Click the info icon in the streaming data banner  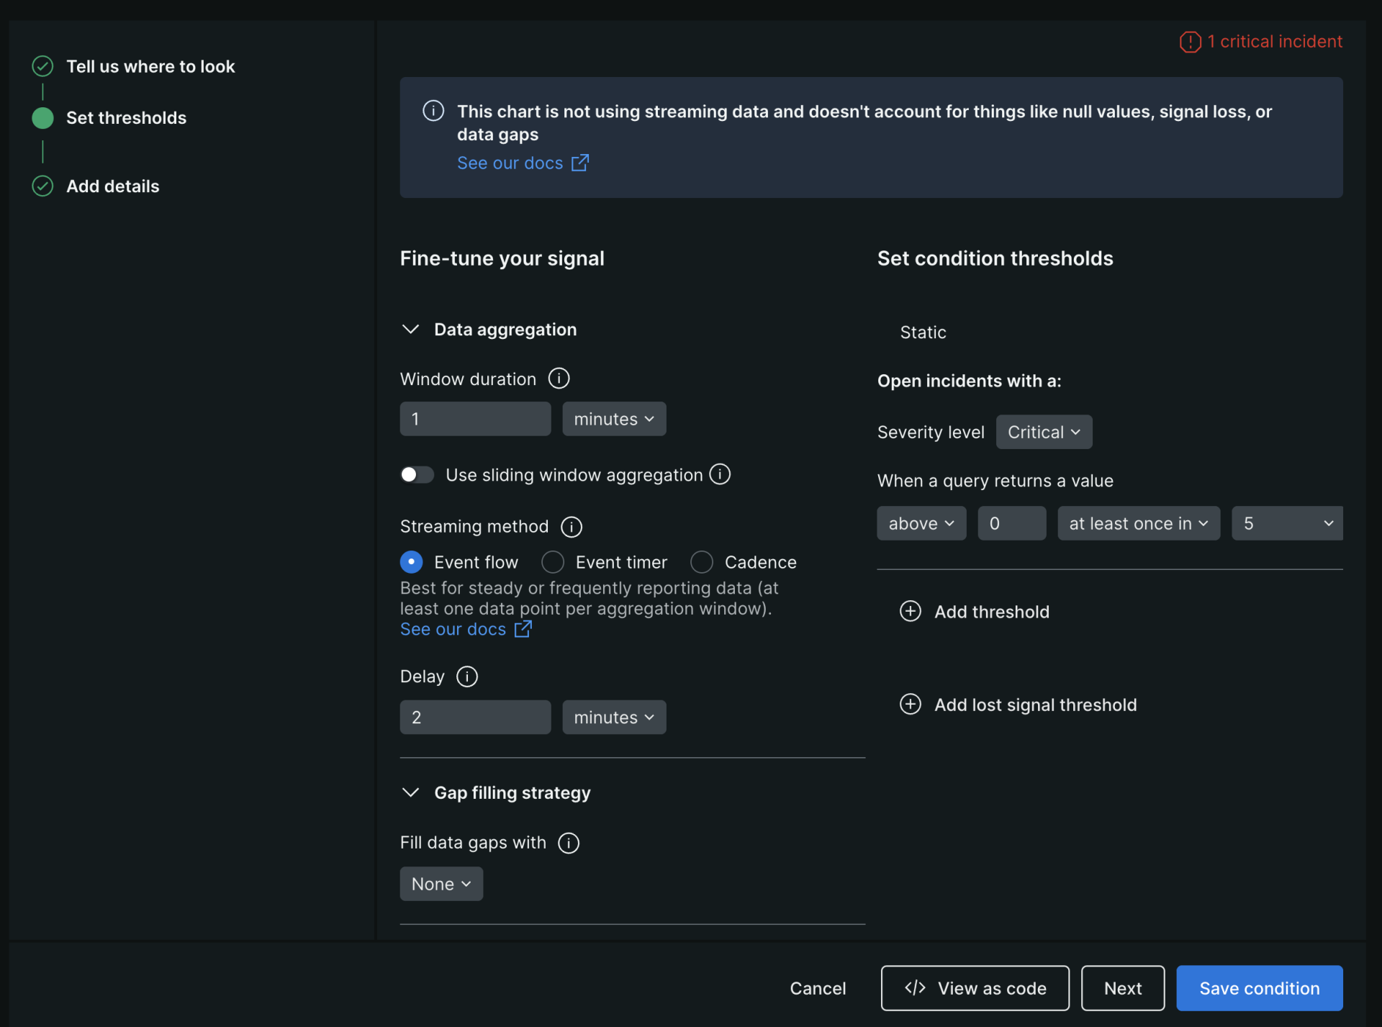coord(433,111)
